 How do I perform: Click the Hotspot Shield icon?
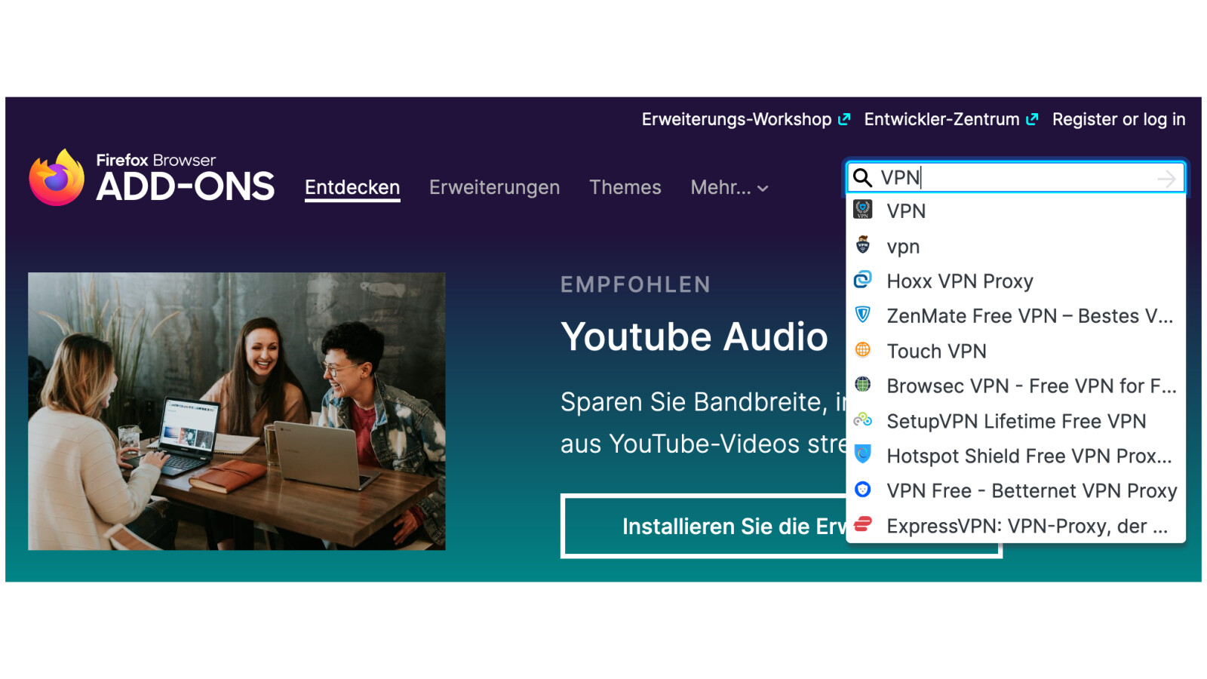click(x=863, y=454)
